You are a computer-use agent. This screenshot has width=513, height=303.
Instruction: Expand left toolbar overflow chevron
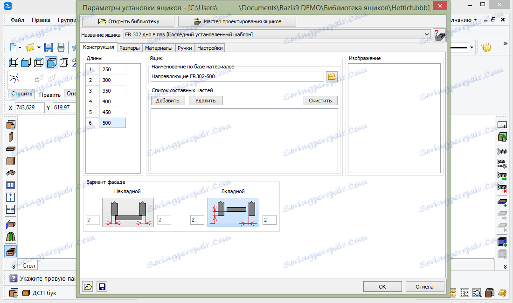pyautogui.click(x=14, y=267)
